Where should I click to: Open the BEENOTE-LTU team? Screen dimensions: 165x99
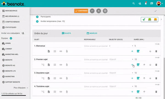click(9, 71)
